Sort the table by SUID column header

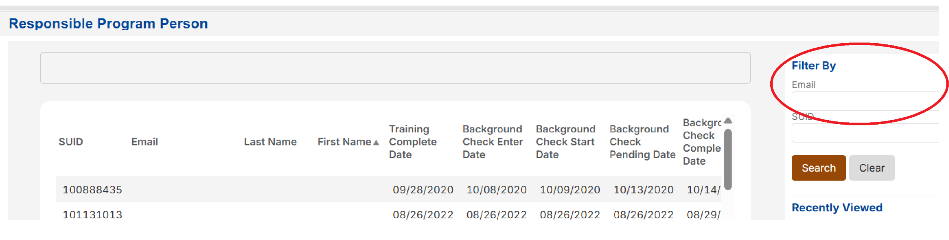click(x=71, y=142)
